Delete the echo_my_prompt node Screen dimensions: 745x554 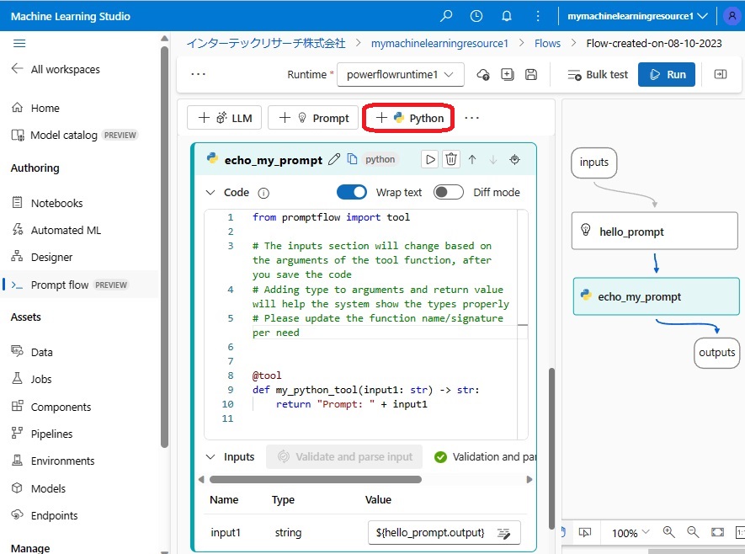point(451,159)
